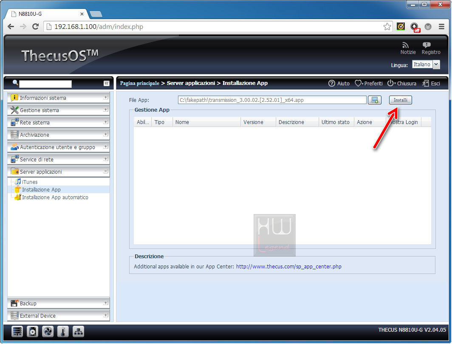Expand External Device with plus button
This screenshot has width=452, height=344.
click(106, 315)
